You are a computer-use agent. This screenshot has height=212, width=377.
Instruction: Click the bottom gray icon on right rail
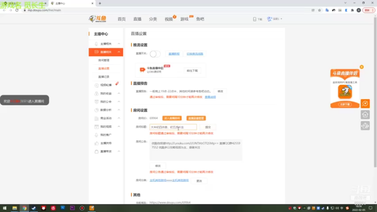(x=365, y=126)
